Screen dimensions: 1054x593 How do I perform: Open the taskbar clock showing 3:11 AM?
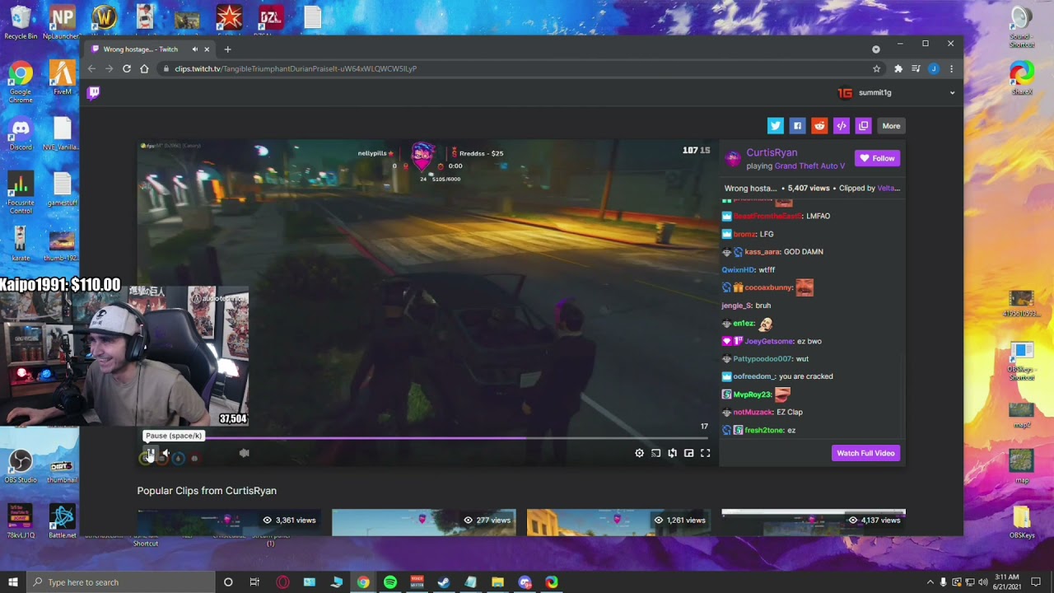coord(1005,582)
